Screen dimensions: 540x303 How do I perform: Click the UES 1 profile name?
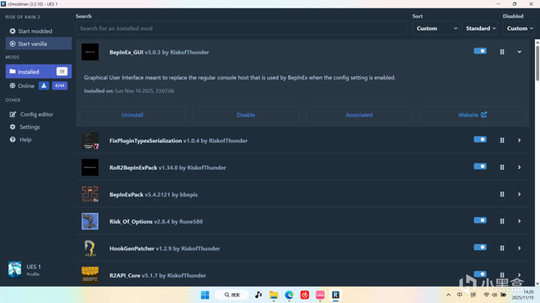tap(34, 267)
